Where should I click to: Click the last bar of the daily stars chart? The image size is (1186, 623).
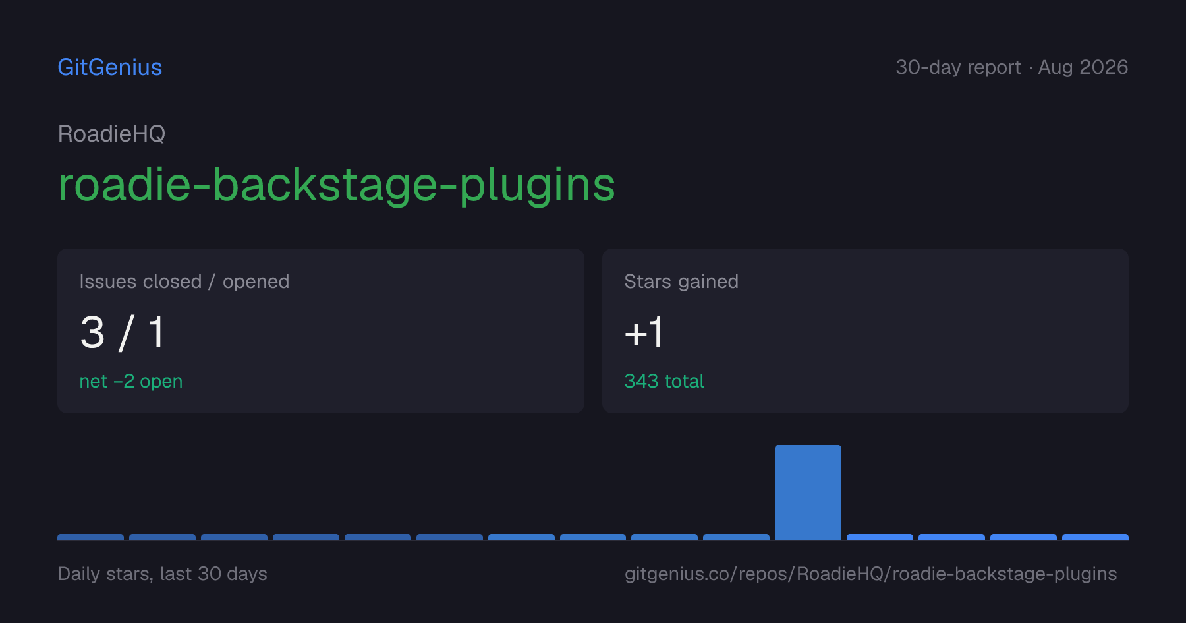pos(1095,537)
